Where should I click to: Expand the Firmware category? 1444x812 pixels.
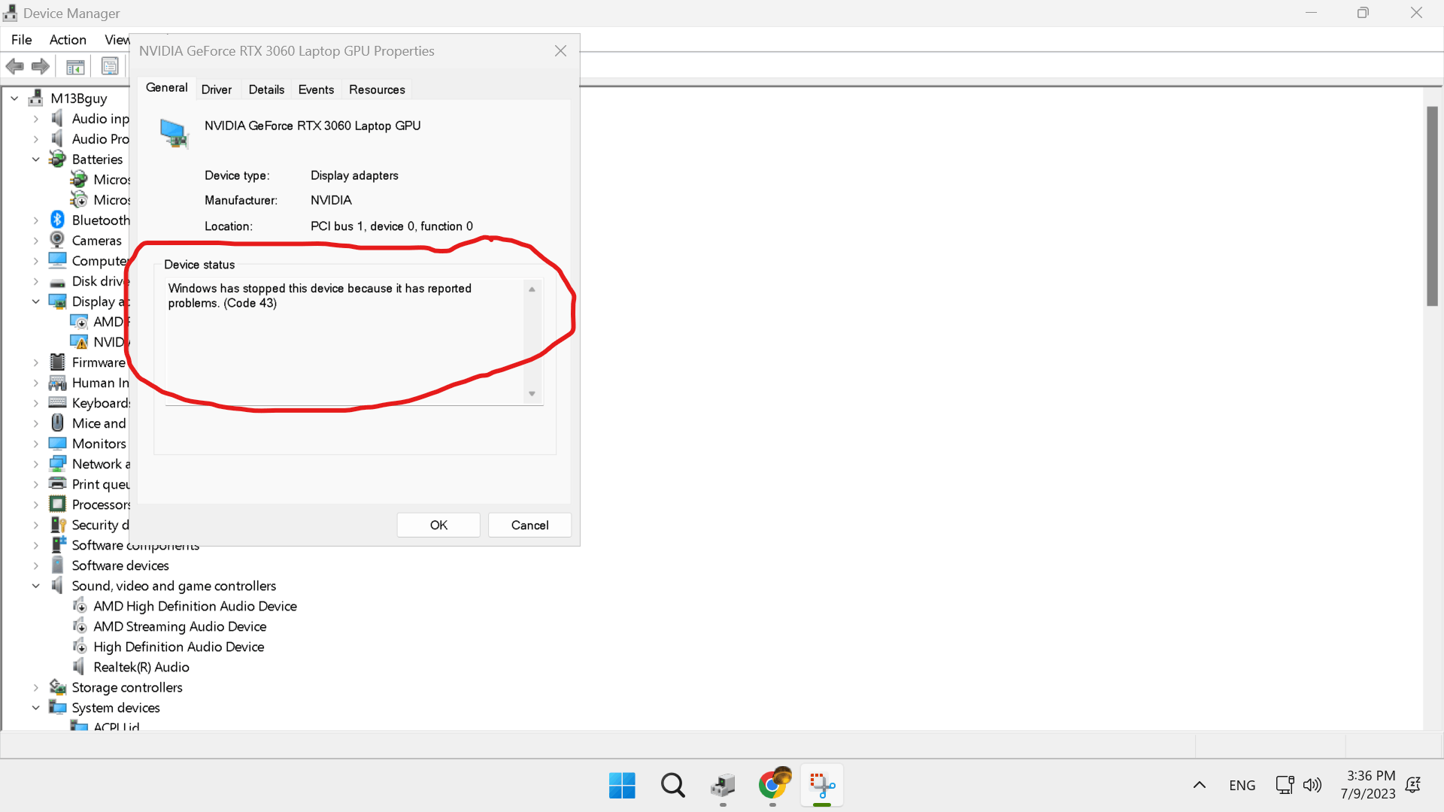[35, 362]
